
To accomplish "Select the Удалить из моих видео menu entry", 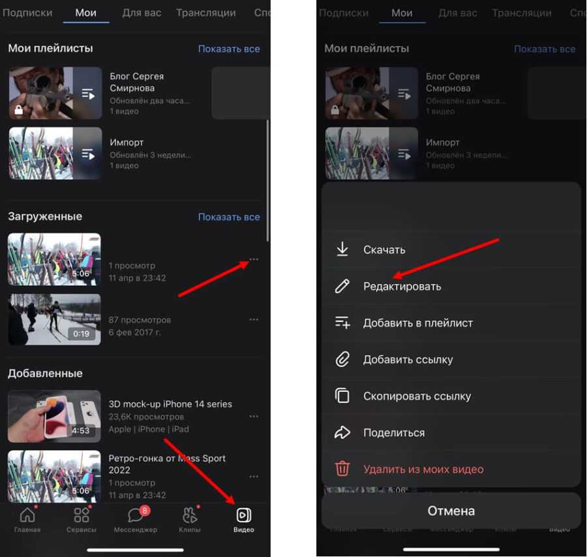I will 423,469.
